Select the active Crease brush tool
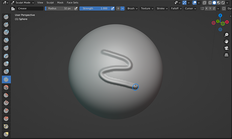This screenshot has height=139, width=232. click(6, 80)
